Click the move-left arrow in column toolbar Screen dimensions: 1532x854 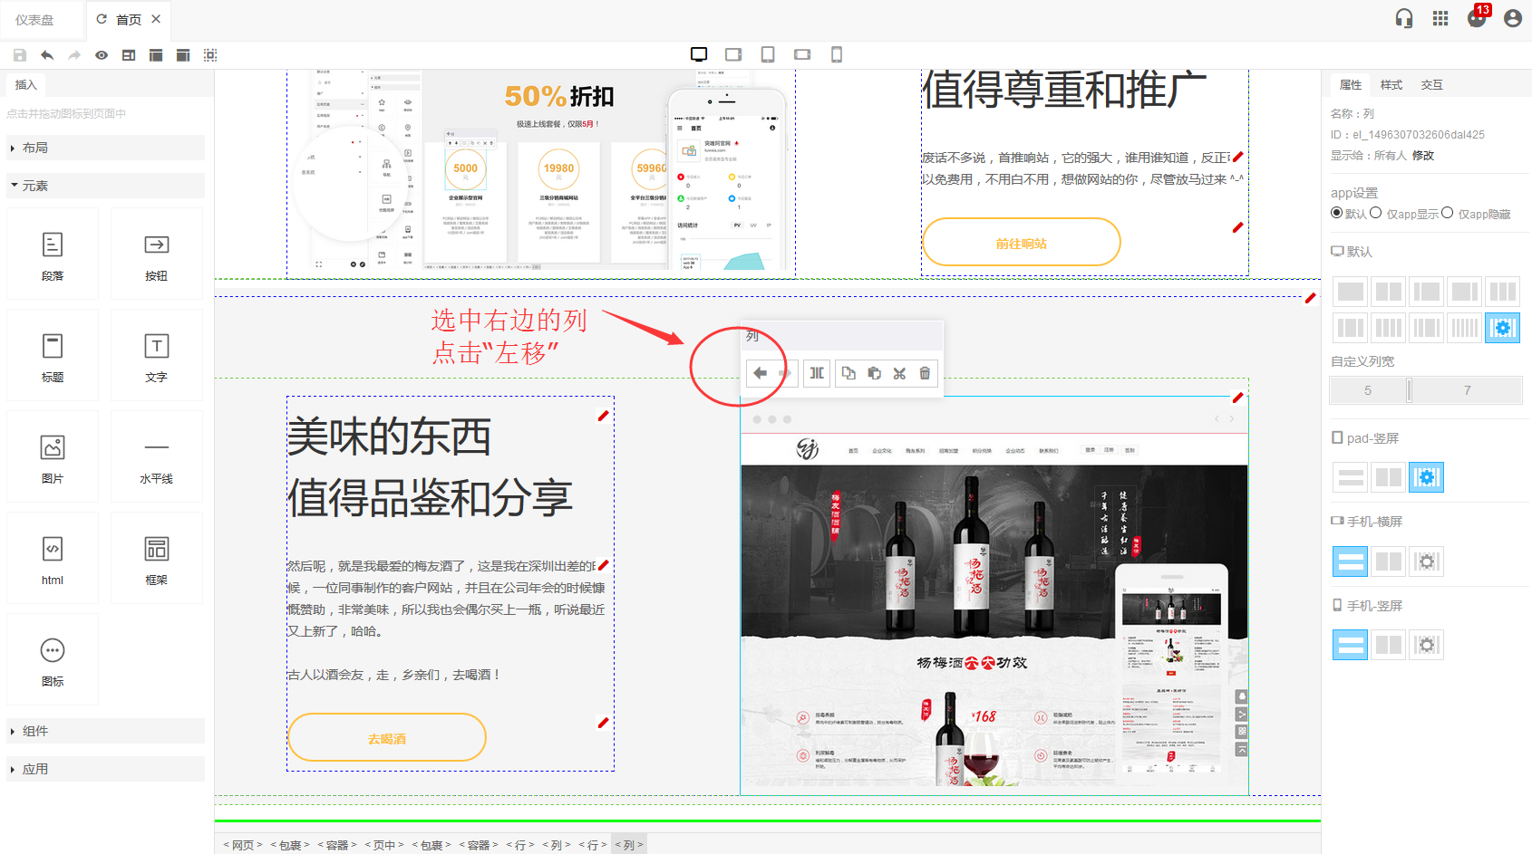760,373
